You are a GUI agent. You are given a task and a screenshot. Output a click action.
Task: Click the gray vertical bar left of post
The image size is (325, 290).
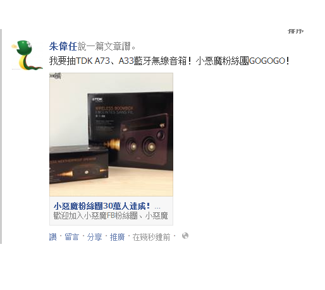coord(1,136)
